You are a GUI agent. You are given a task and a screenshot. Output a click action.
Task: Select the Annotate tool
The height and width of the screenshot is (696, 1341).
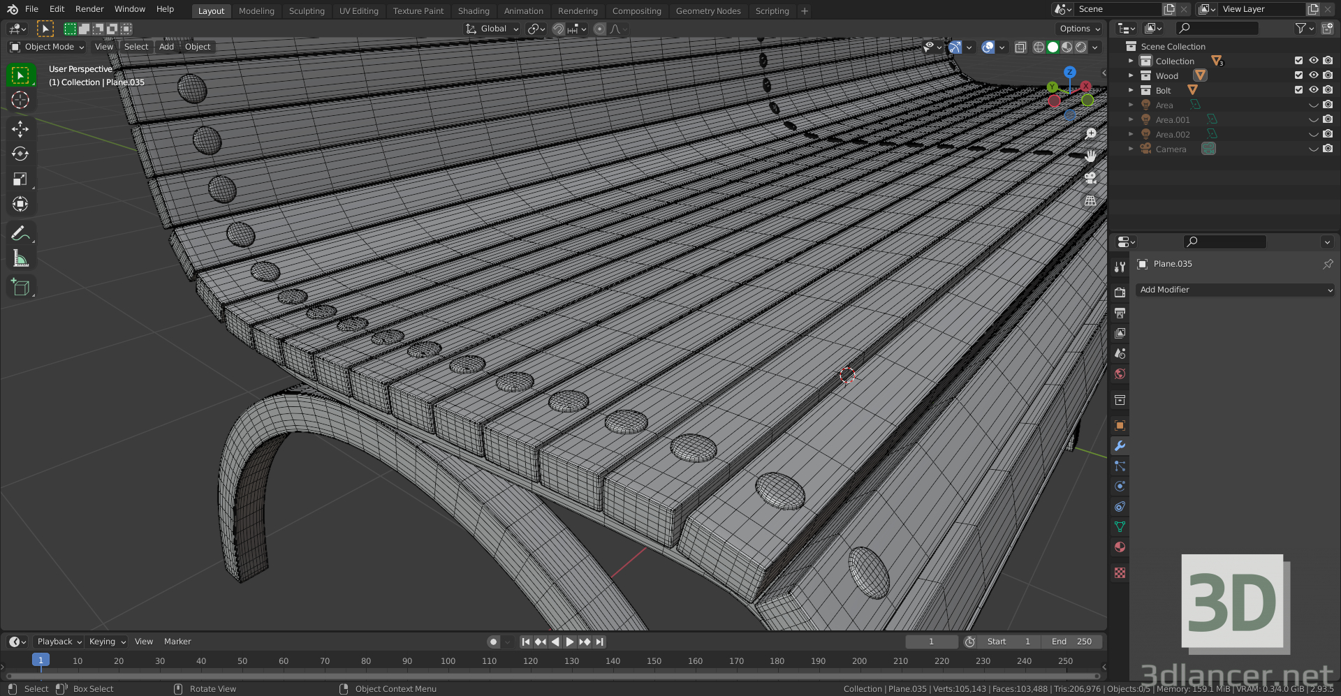click(20, 232)
